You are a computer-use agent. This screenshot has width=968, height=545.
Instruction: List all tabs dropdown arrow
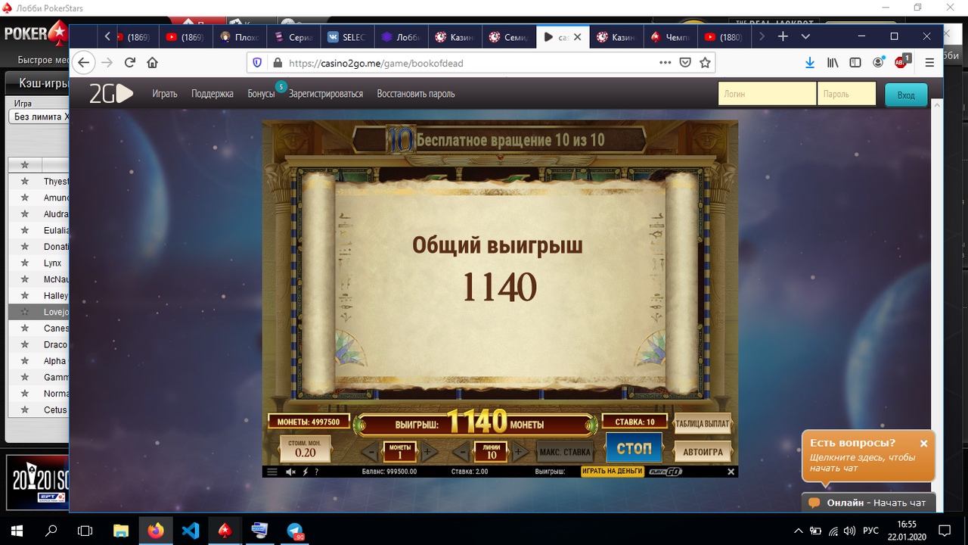click(x=805, y=36)
